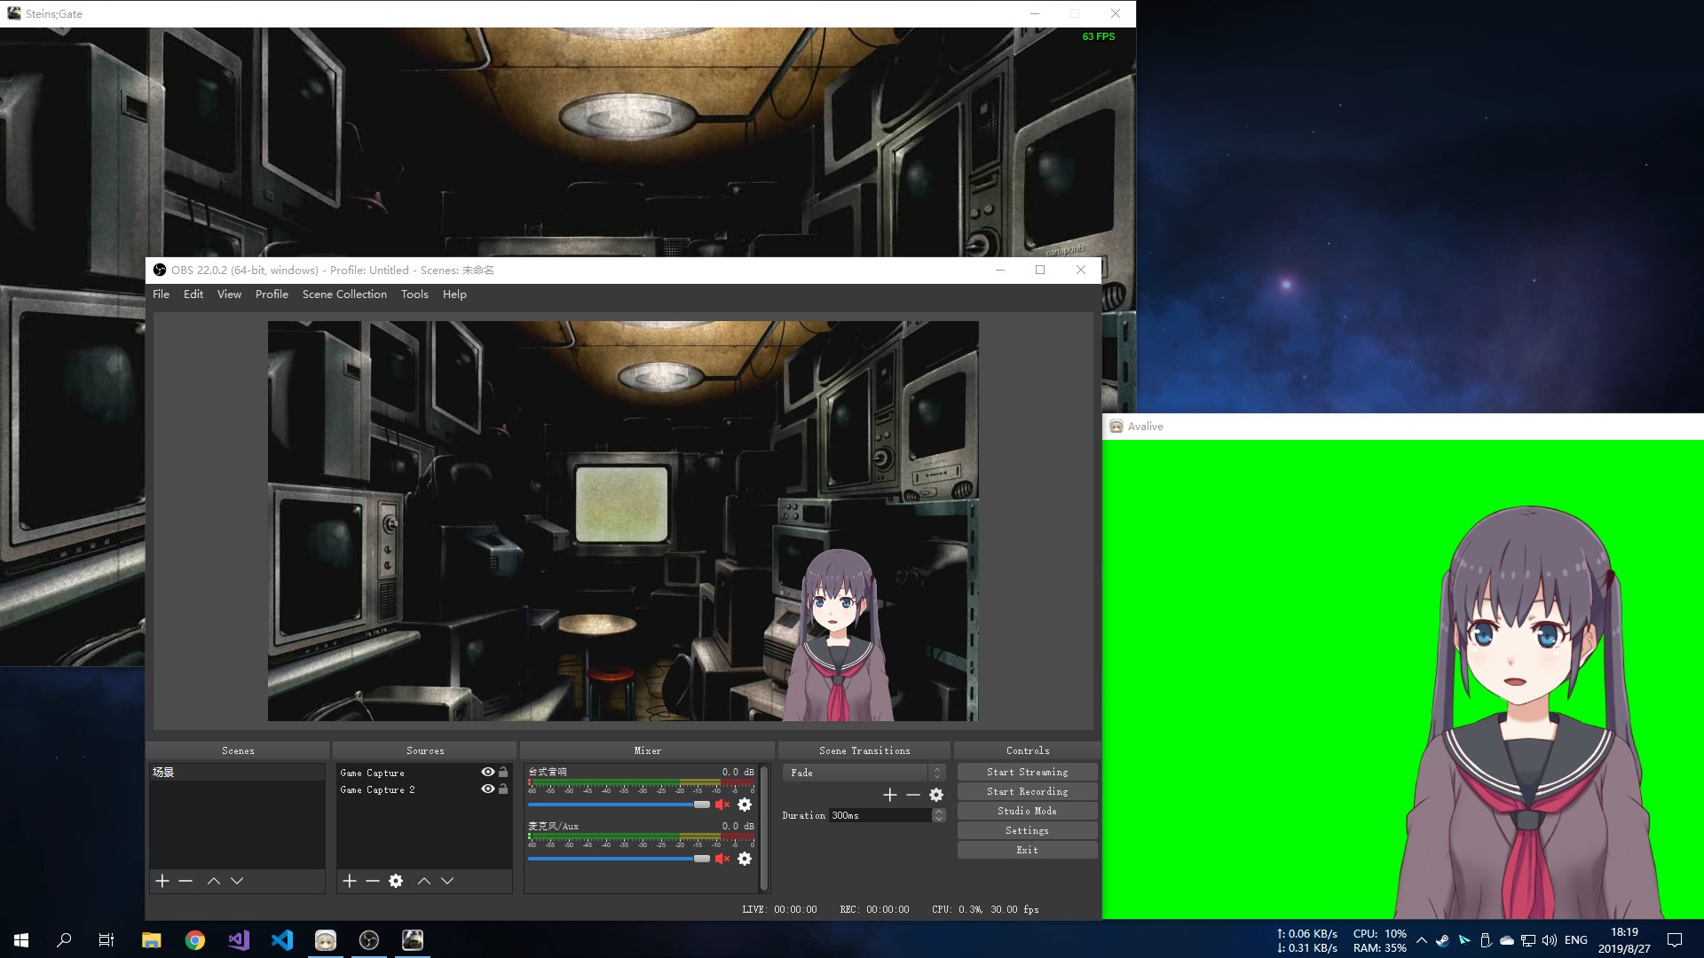This screenshot has height=958, width=1704.
Task: Select the OBS View menu item
Action: pyautogui.click(x=228, y=294)
